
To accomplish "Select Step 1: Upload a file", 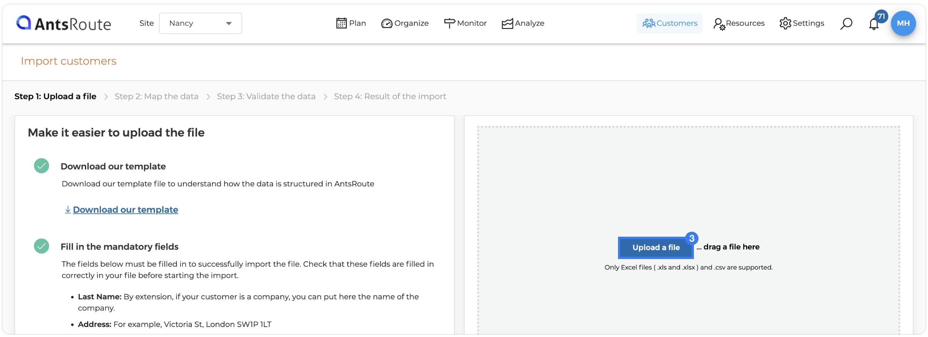I will 55,96.
